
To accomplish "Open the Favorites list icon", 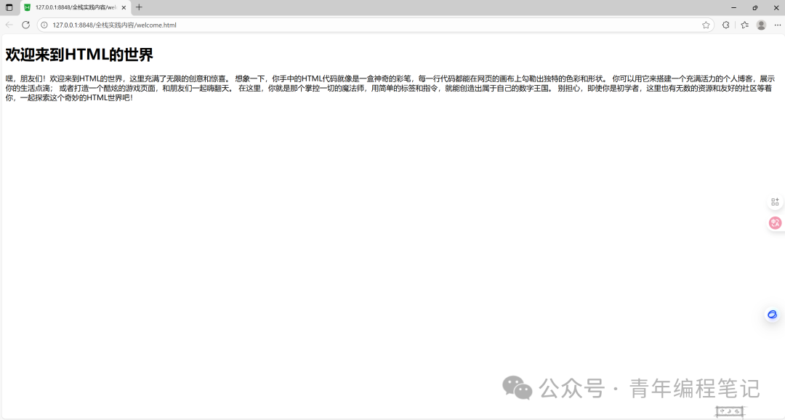I will (x=745, y=25).
